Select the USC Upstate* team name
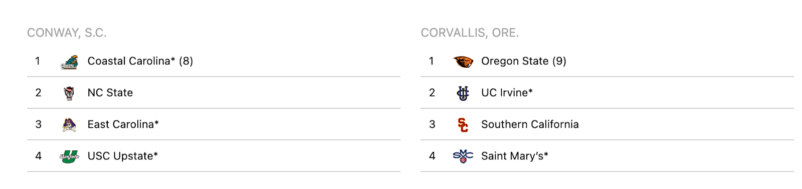Image resolution: width=802 pixels, height=189 pixels. point(123,156)
